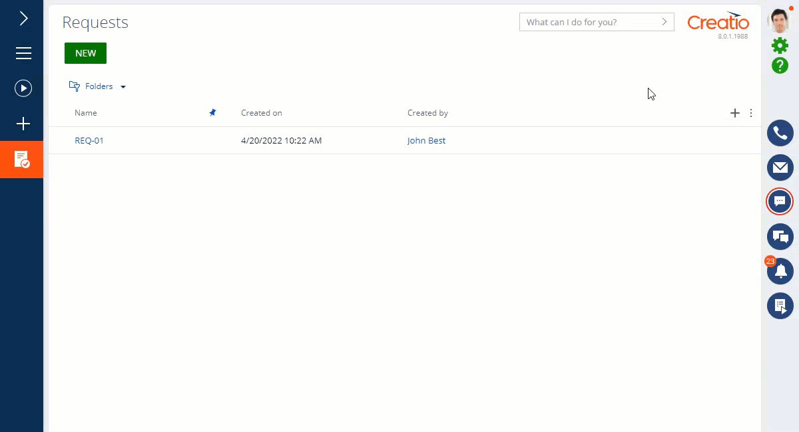Click the run process play icon
Viewport: 799px width, 432px height.
[x=23, y=88]
